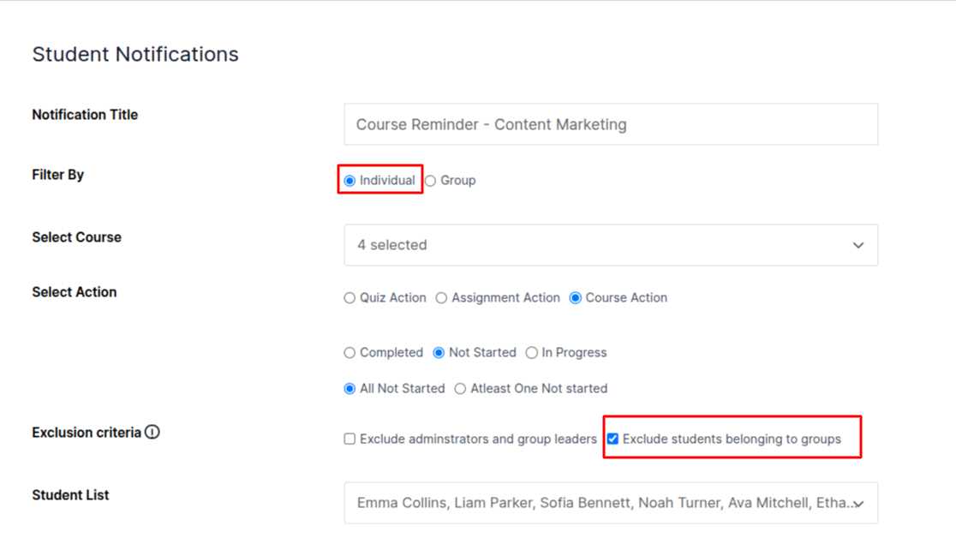Click the Student Notifications heading

tap(135, 54)
